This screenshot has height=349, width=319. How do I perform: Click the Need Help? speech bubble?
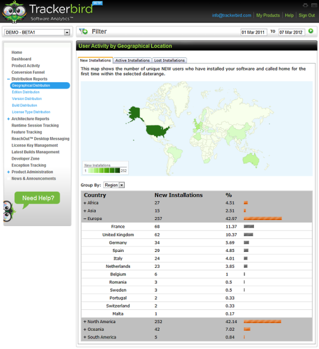coord(37,198)
